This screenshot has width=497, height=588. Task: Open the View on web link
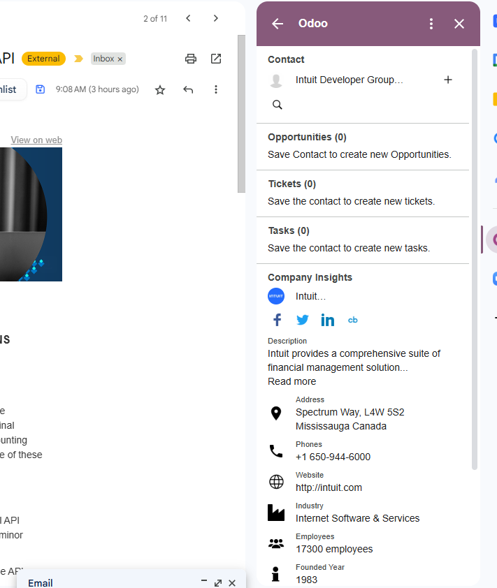tap(36, 140)
